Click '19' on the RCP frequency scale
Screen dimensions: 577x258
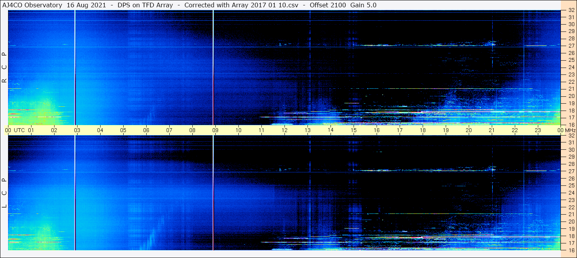point(571,103)
